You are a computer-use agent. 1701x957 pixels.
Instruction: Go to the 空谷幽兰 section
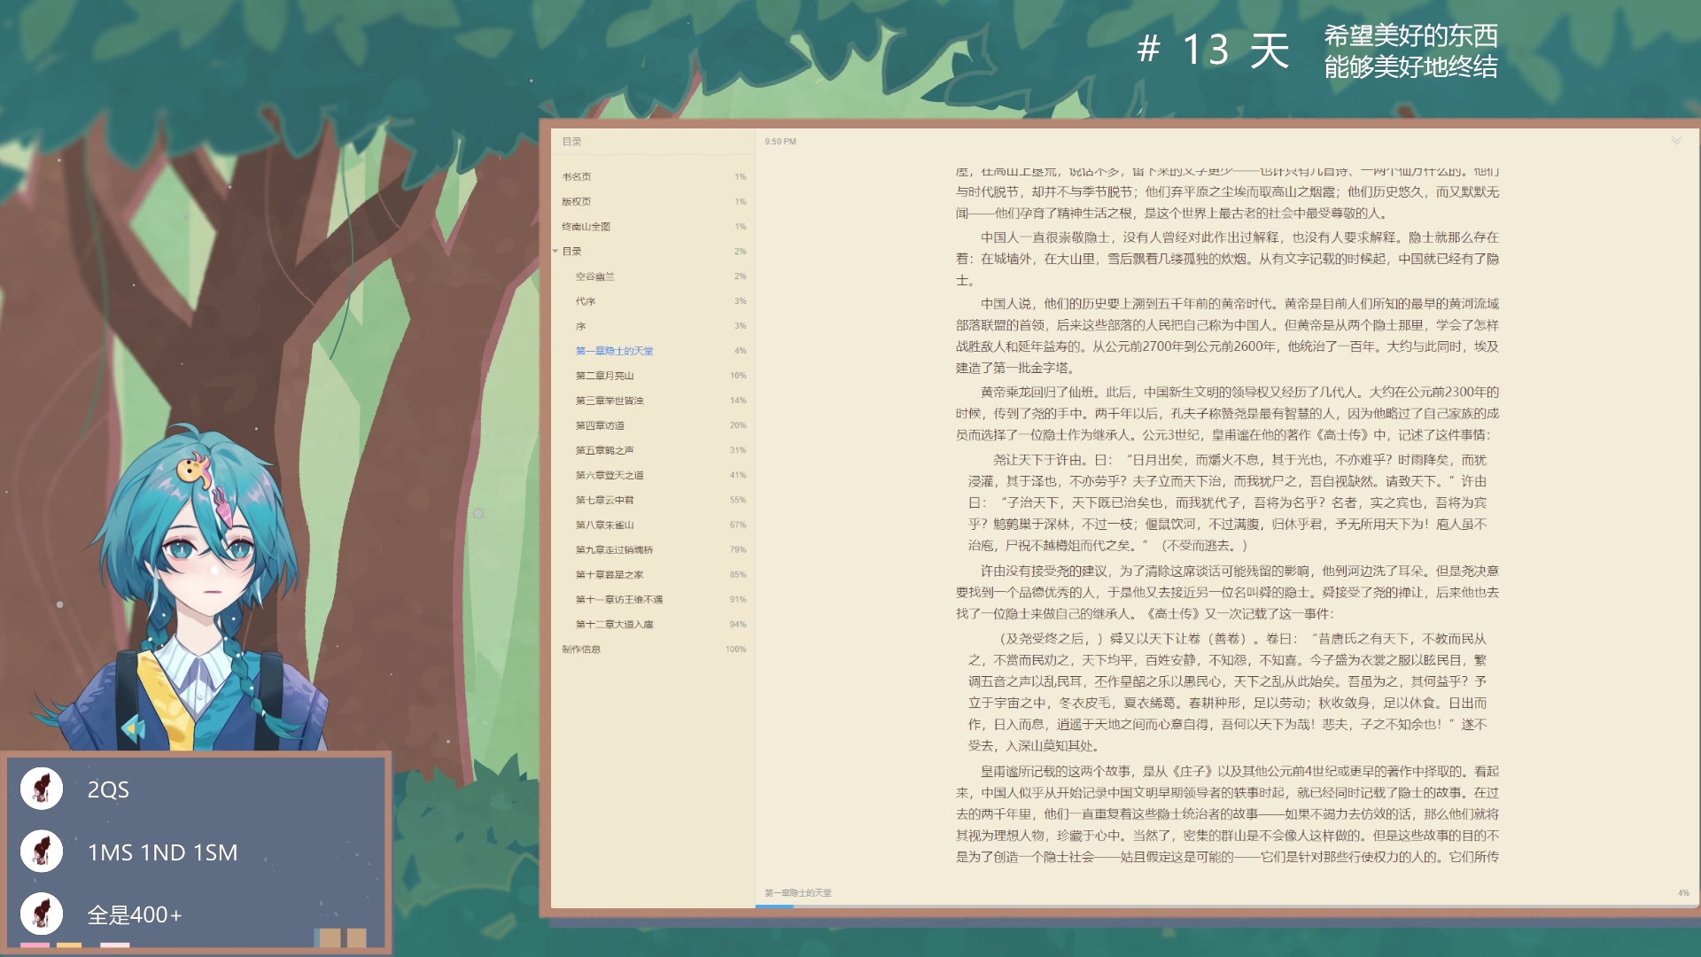click(653, 276)
